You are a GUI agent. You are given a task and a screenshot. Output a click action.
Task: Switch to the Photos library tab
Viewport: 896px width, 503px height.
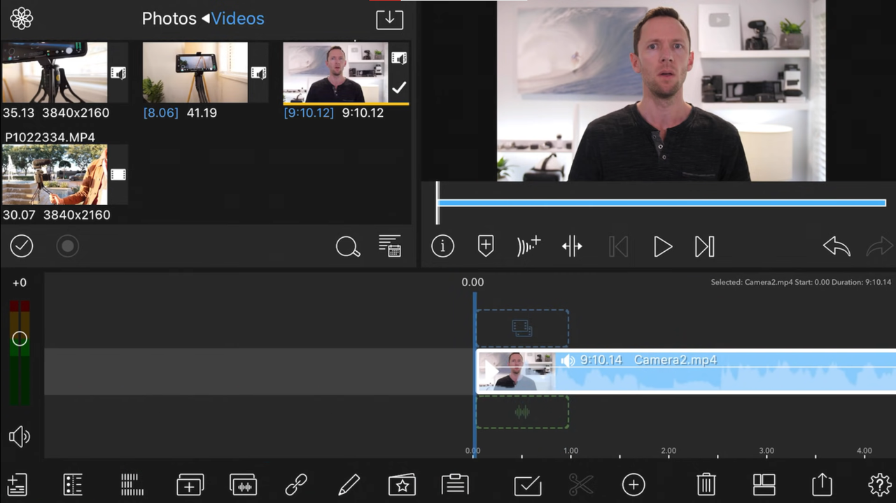(170, 18)
